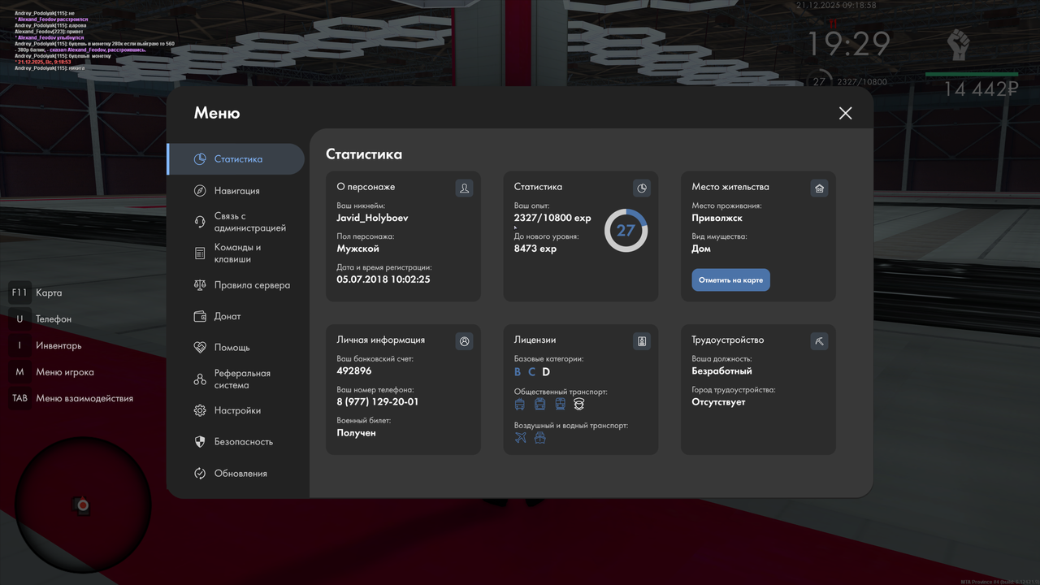Click the I Инвентарь shortcut hint

coord(45,345)
